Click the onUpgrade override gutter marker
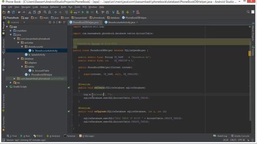This screenshot has width=257, height=144. point(69,111)
